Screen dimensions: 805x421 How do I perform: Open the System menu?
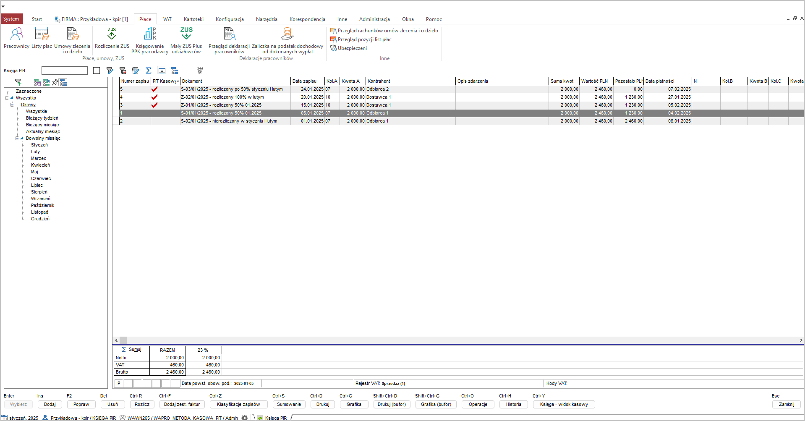pyautogui.click(x=11, y=19)
